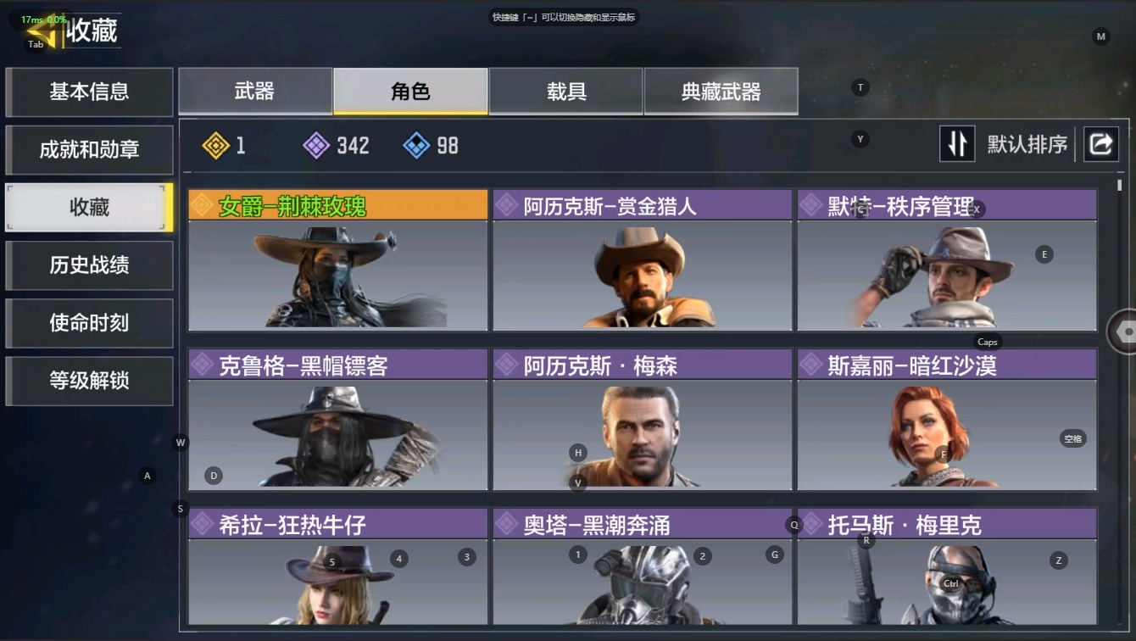Viewport: 1136px width, 641px height.
Task: Click the yellow back arrow icon
Action: click(x=47, y=32)
